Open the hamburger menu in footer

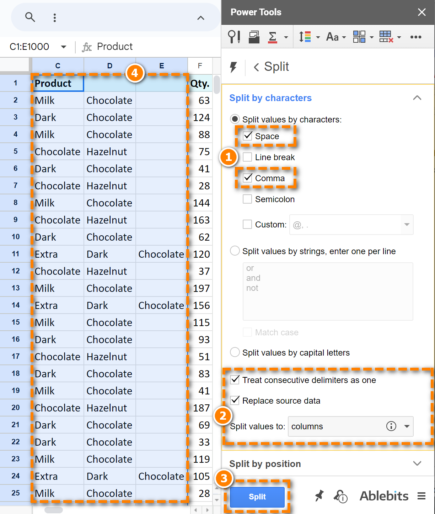421,496
